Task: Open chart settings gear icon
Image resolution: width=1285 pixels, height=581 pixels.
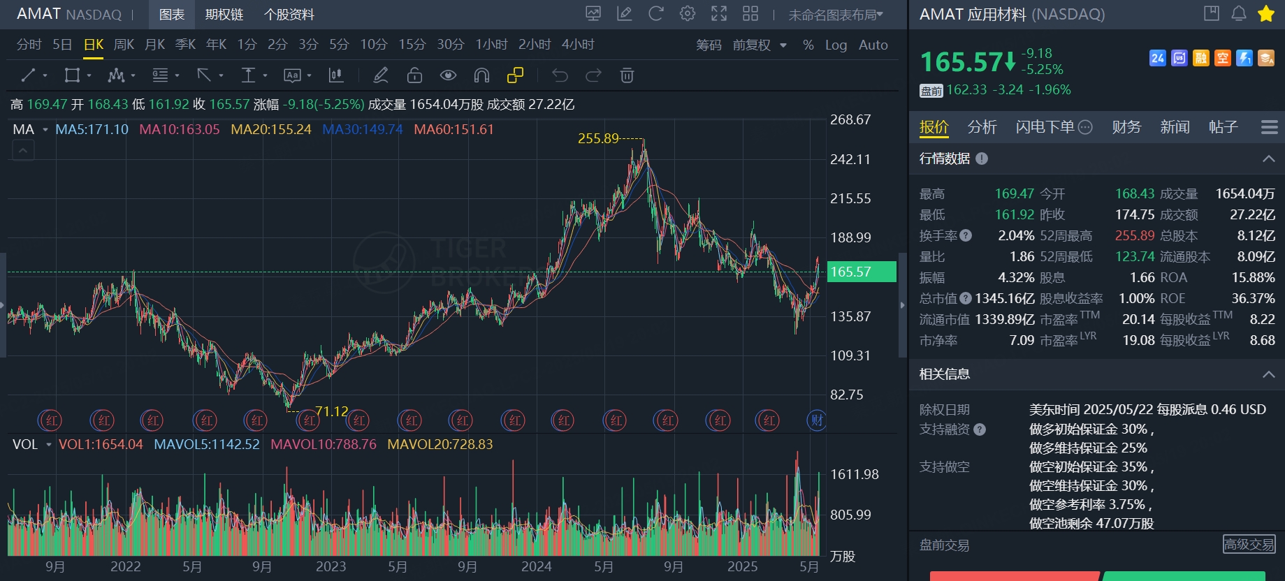Action: tap(688, 13)
